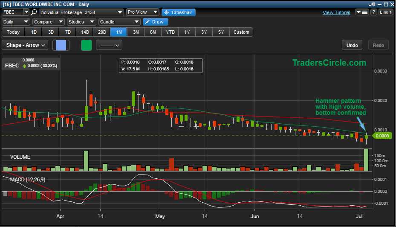Viewport: 396px width, 227px height.
Task: Select the 14D time range
Action: [x=85, y=32]
